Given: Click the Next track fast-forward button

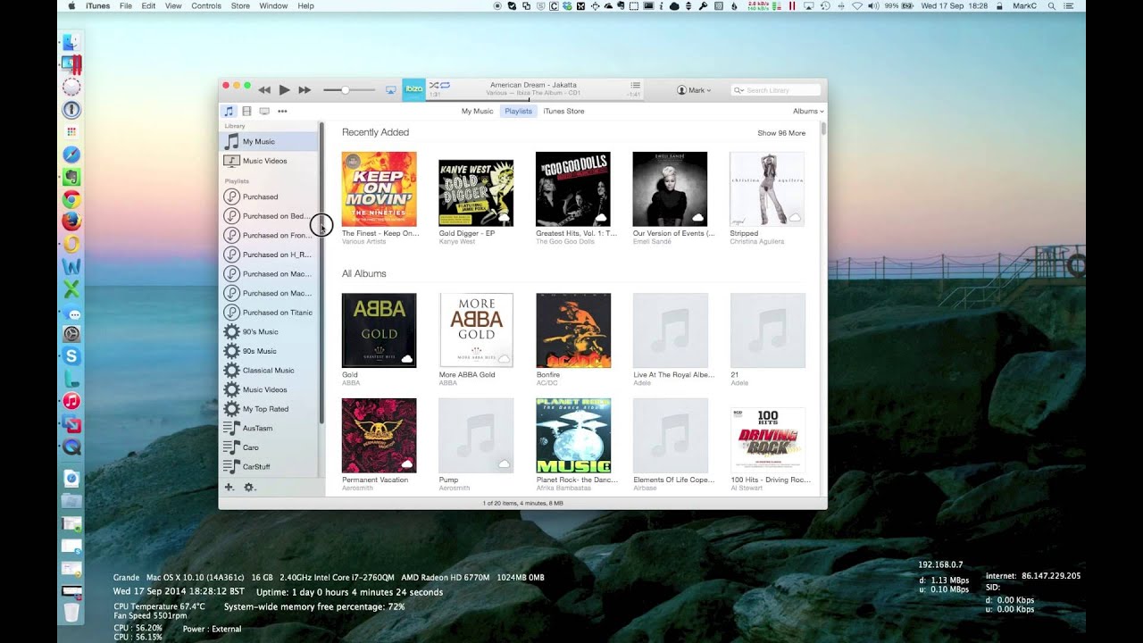Looking at the screenshot, I should [305, 90].
